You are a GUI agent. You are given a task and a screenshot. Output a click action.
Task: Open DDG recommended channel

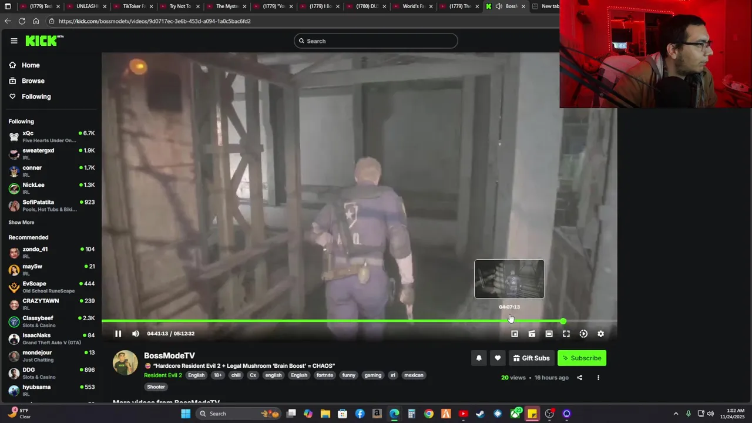[x=52, y=374]
